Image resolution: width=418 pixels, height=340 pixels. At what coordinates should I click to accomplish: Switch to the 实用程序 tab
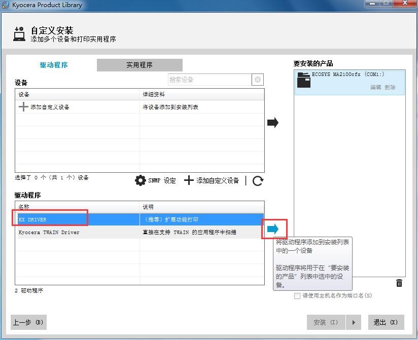140,65
